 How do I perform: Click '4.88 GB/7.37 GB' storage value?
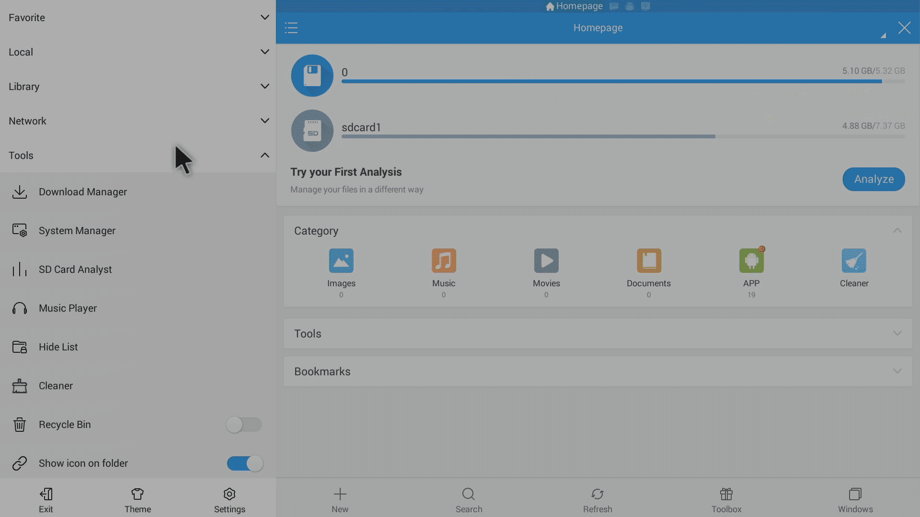tap(874, 126)
